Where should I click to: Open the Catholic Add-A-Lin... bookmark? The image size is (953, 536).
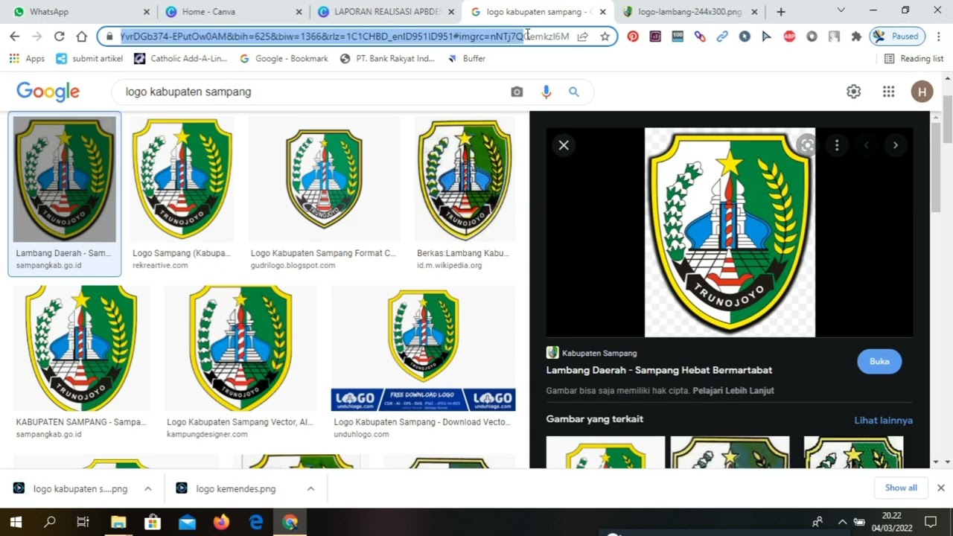pyautogui.click(x=181, y=58)
